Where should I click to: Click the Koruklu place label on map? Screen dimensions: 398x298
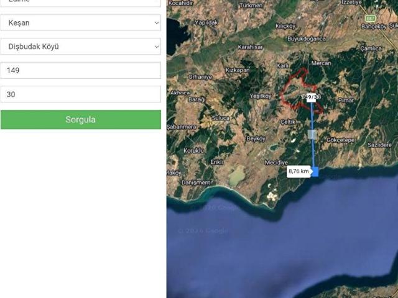click(193, 150)
